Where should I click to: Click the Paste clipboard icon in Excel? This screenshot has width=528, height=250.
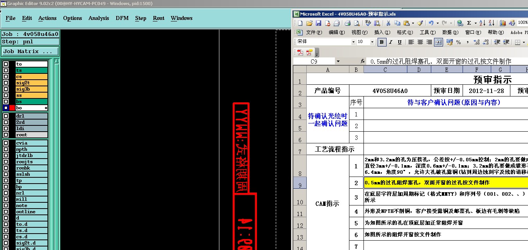[x=406, y=23]
